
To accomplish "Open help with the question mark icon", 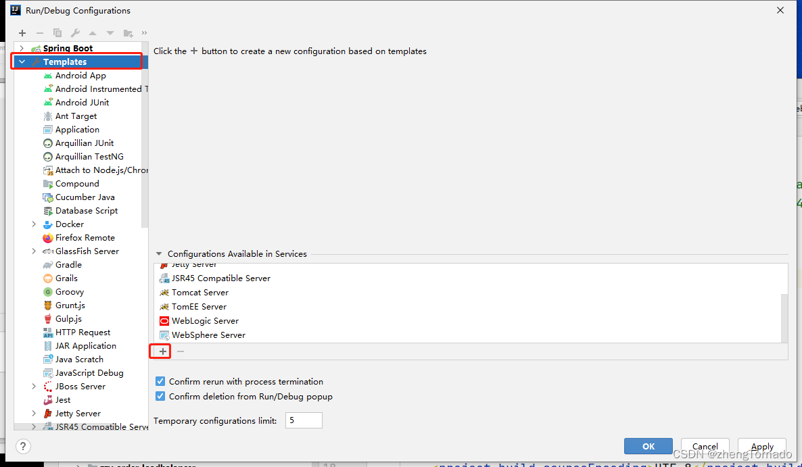I will 23,446.
